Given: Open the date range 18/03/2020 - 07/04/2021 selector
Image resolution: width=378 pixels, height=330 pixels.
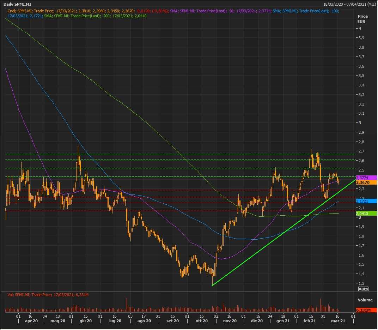Looking at the screenshot, I should tap(349, 4).
